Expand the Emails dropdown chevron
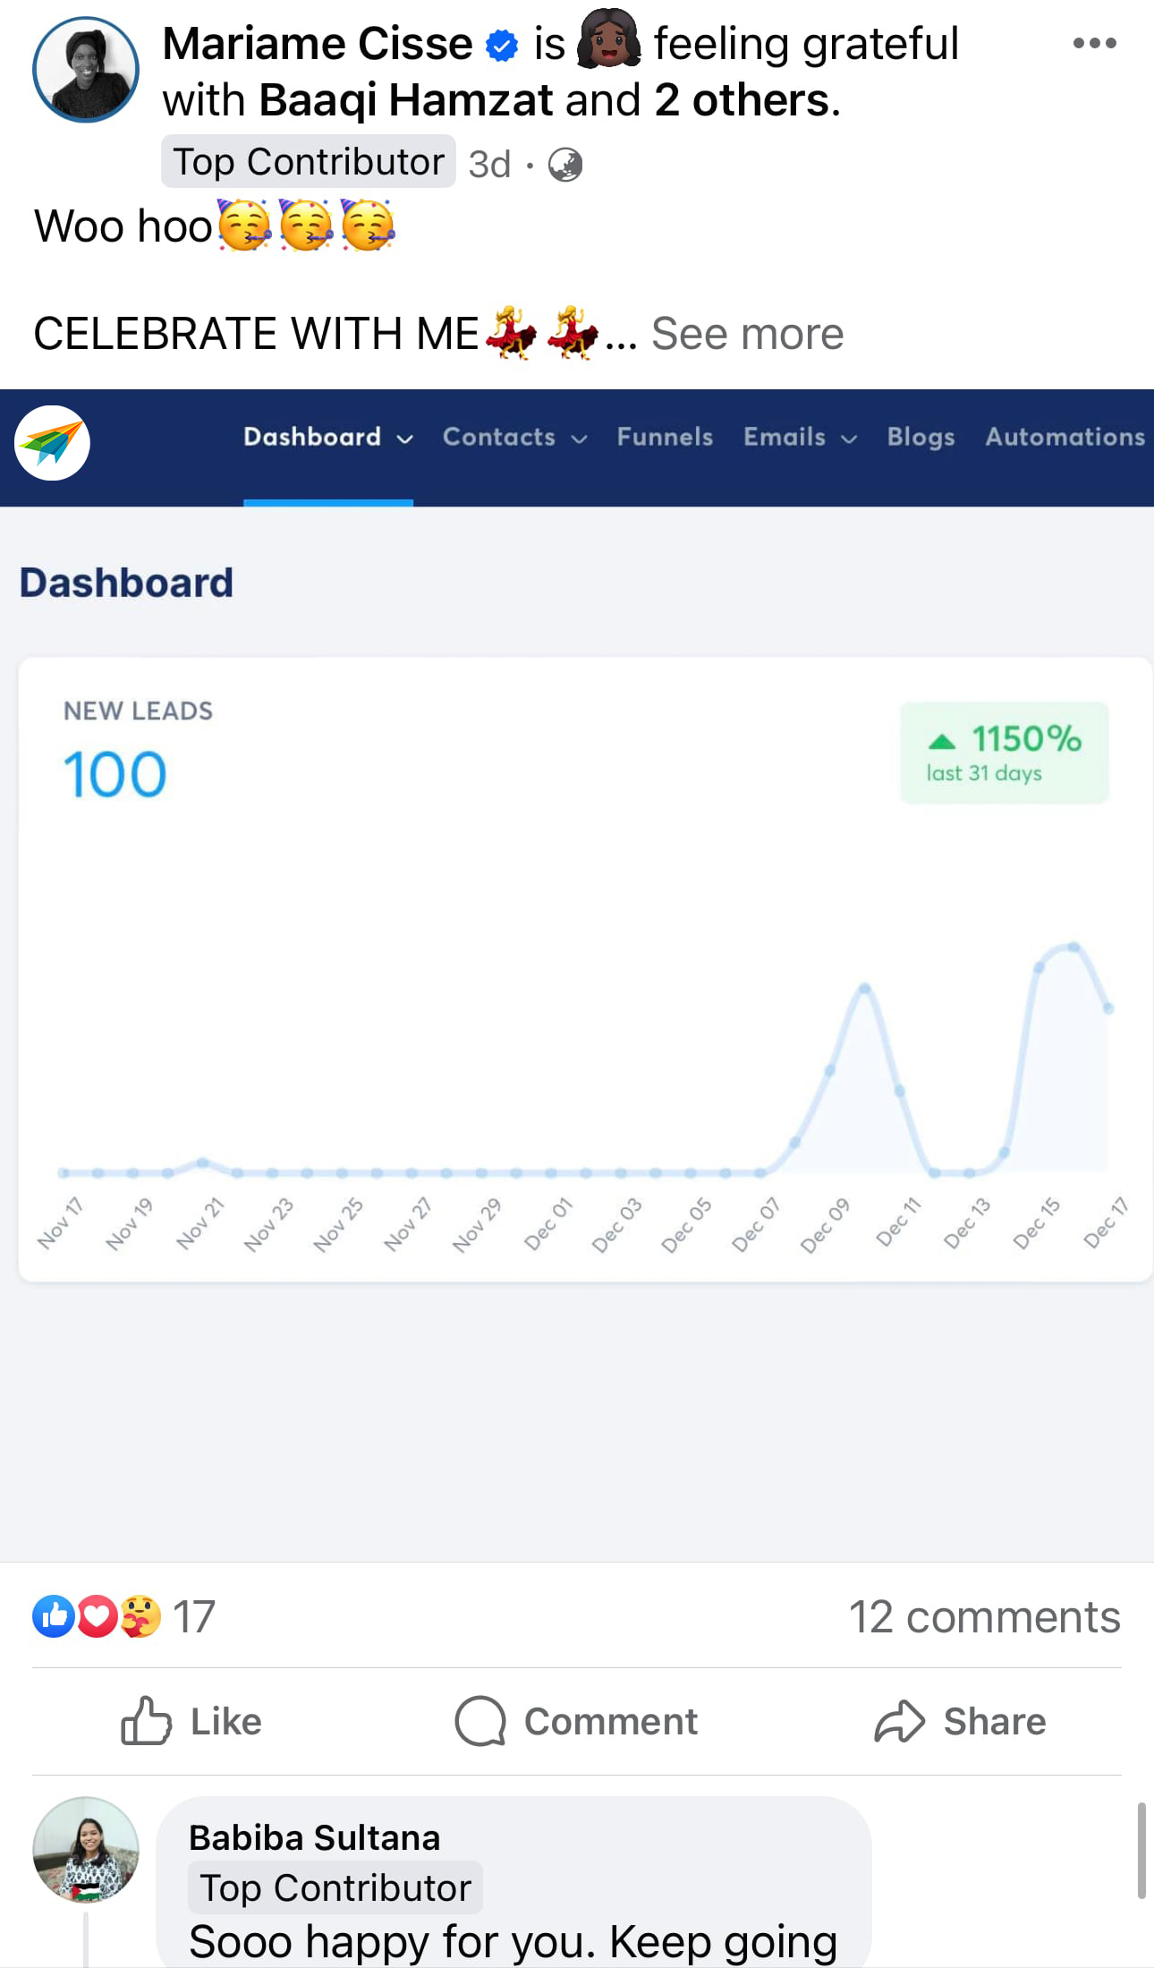The image size is (1154, 1968). click(x=850, y=439)
